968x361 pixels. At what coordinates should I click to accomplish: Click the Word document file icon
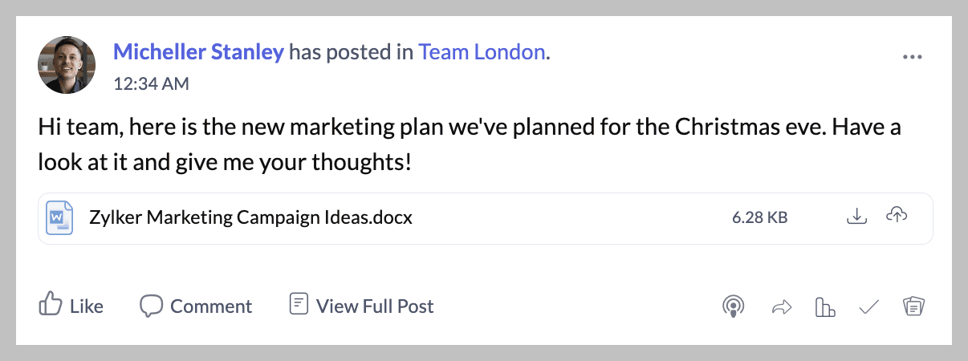point(59,217)
